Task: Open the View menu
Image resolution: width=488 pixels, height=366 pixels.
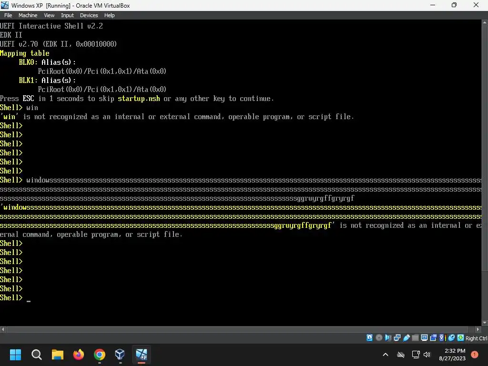Action: pyautogui.click(x=49, y=15)
